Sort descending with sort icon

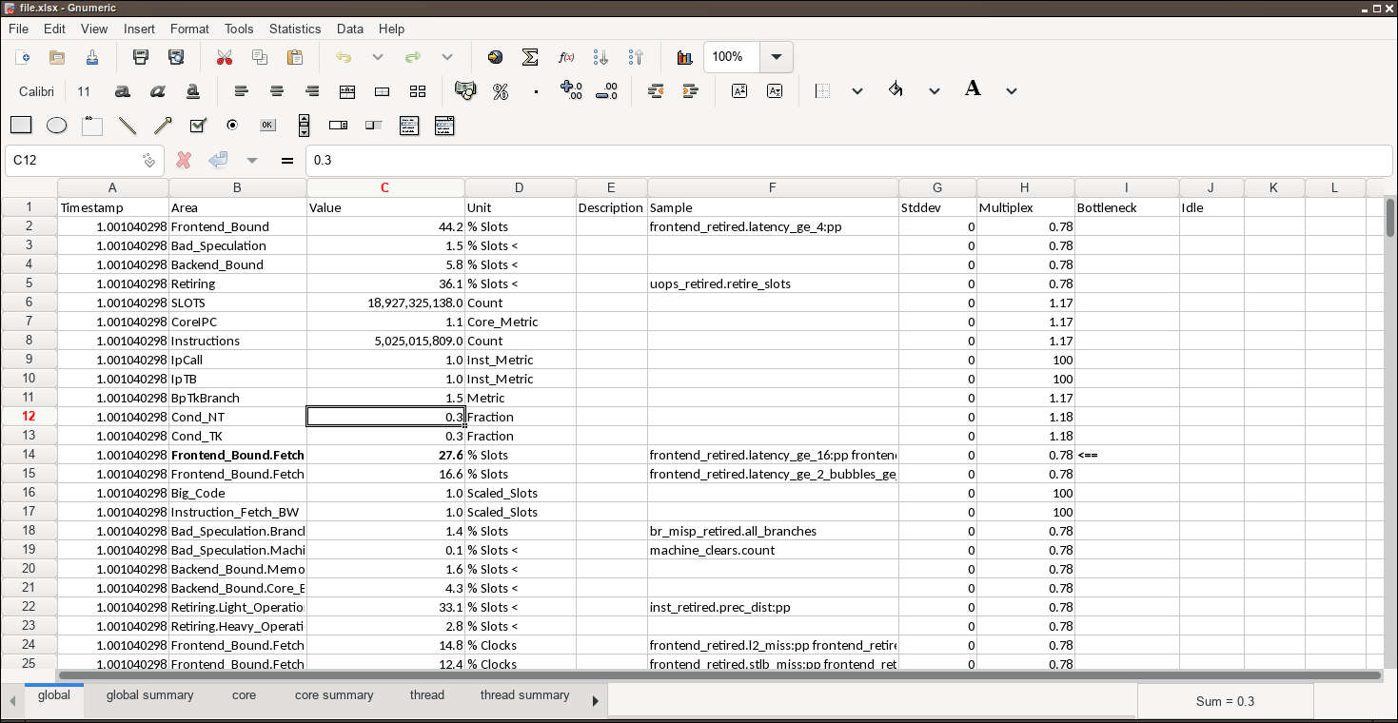[x=636, y=57]
